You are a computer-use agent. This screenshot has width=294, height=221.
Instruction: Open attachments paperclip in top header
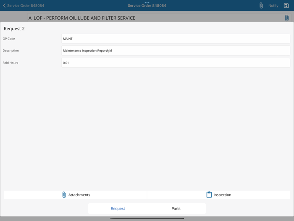click(261, 5)
